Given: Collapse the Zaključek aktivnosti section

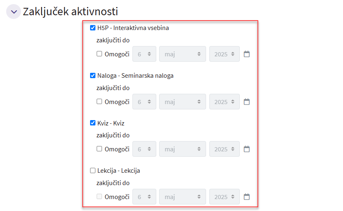Looking at the screenshot, I should (x=13, y=12).
